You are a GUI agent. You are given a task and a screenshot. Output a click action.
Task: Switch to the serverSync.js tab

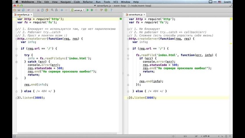click(x=23, y=15)
